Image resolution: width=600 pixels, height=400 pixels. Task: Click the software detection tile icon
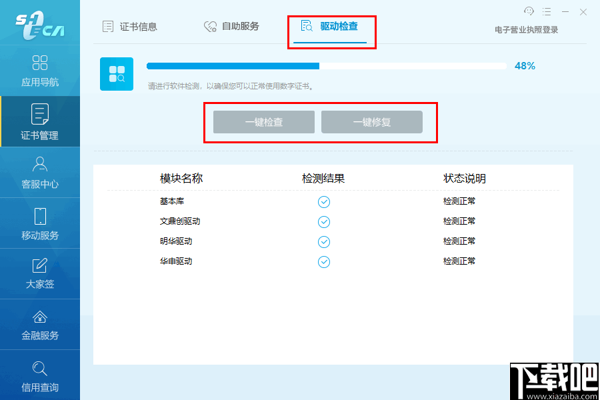[x=117, y=74]
